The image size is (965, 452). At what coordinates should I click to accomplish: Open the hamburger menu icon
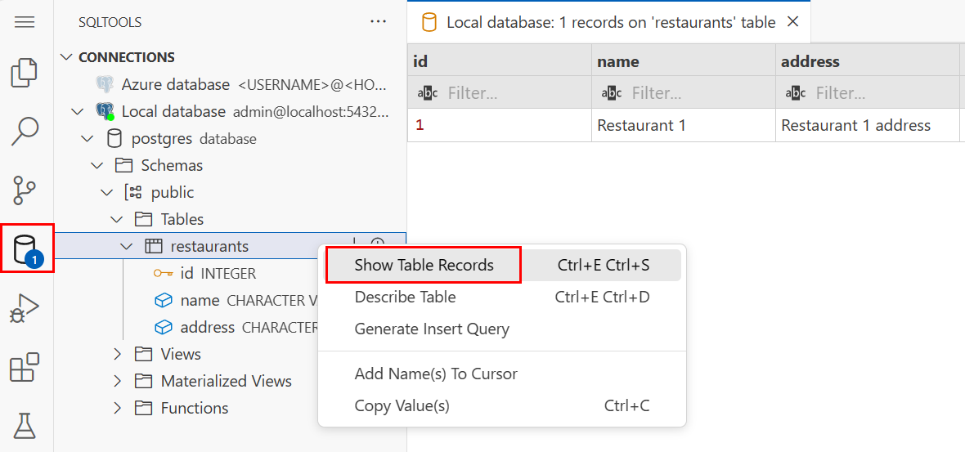pyautogui.click(x=25, y=22)
